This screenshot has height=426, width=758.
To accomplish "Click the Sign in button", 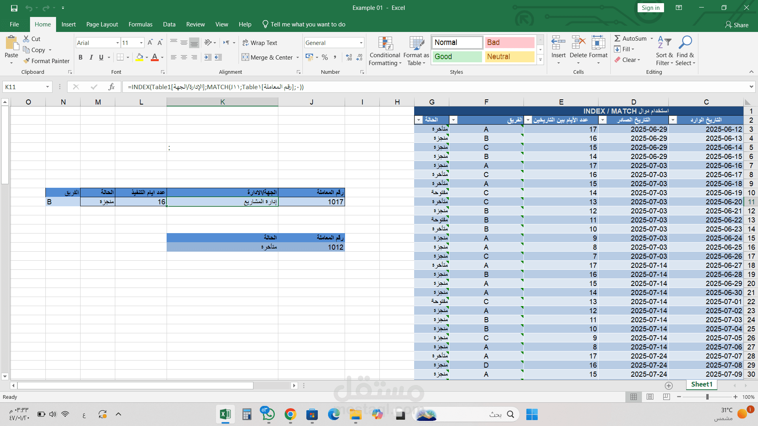I will 650,7.
